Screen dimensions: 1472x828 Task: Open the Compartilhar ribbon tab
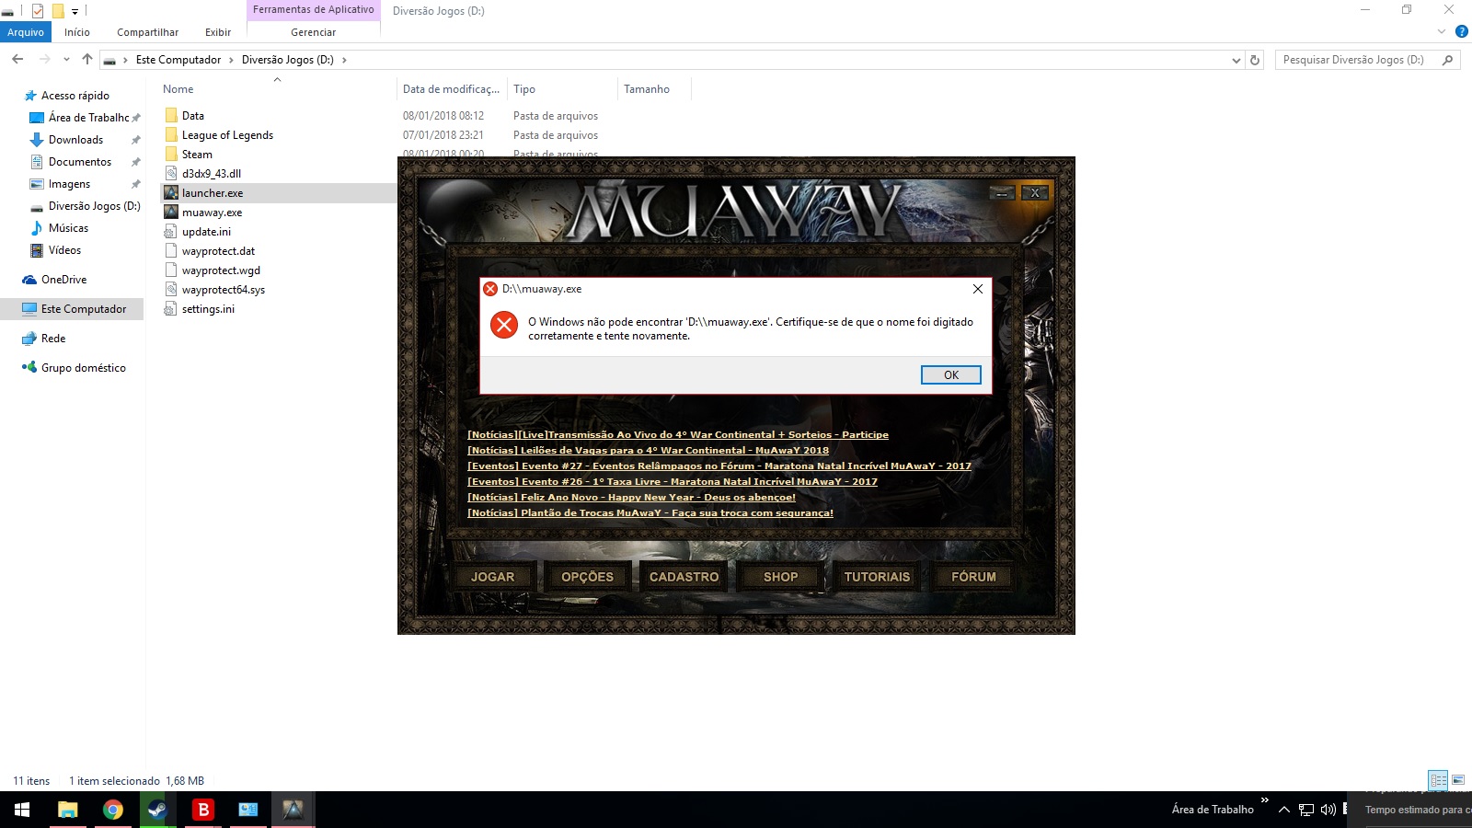(147, 32)
